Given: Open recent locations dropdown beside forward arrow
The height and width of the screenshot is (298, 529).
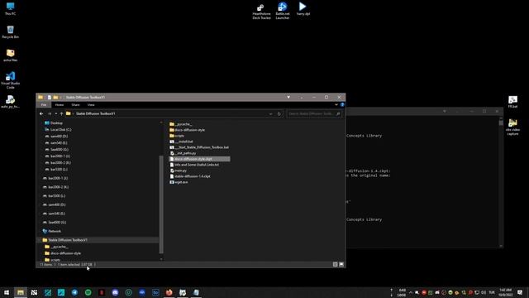Looking at the screenshot, I should [56, 114].
